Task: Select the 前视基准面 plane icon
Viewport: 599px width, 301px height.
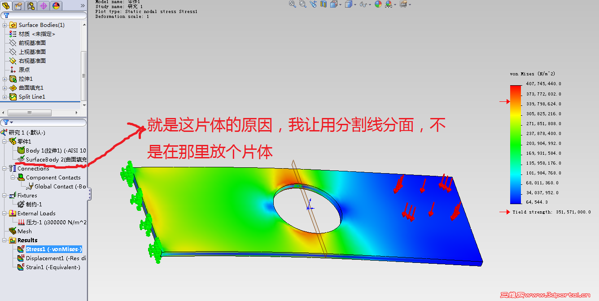Action: click(13, 43)
